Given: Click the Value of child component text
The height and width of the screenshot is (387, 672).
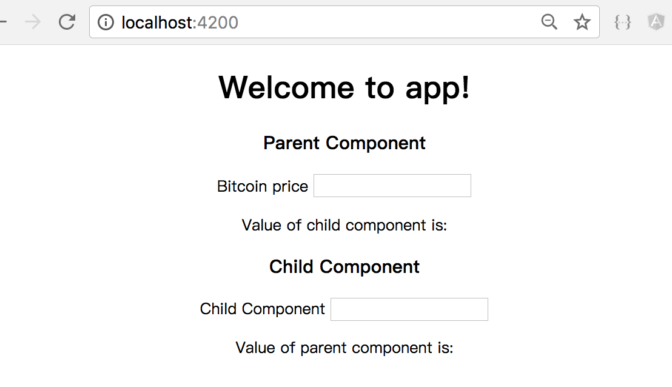Looking at the screenshot, I should click(x=344, y=225).
